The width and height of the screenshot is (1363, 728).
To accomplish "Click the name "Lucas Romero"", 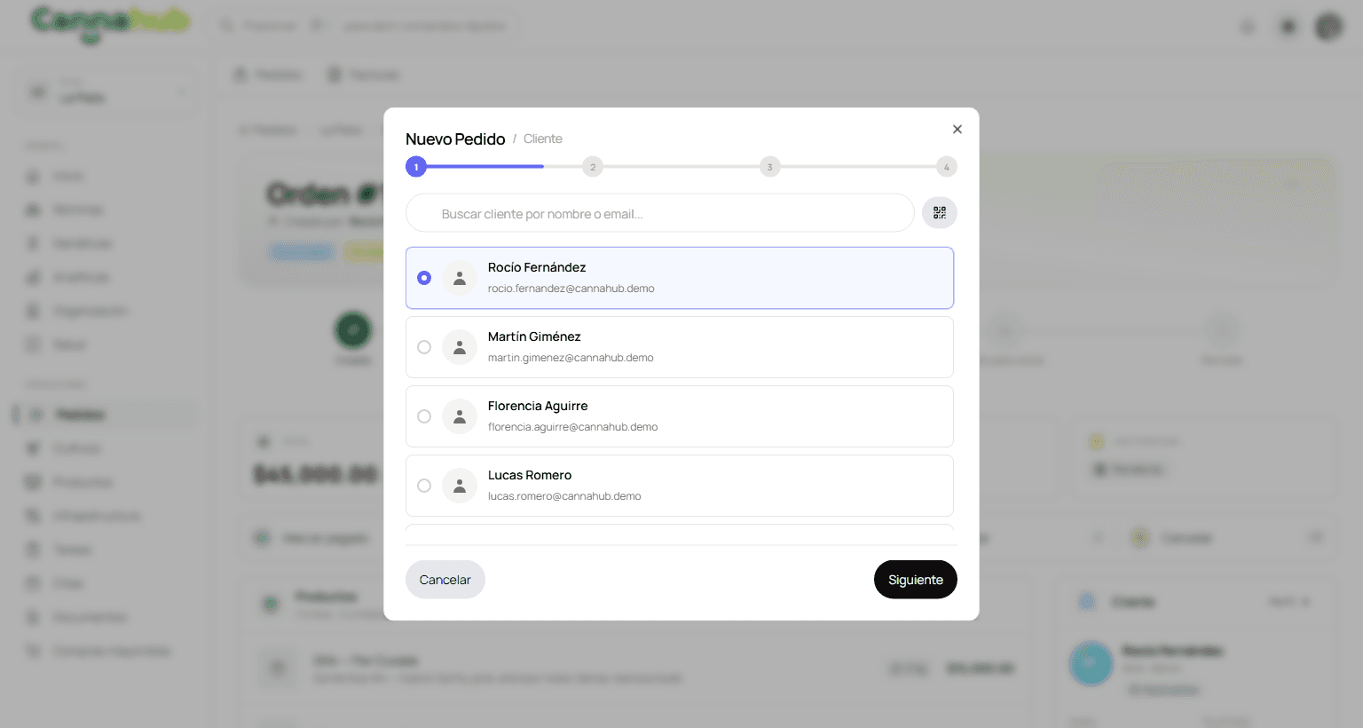I will click(530, 475).
